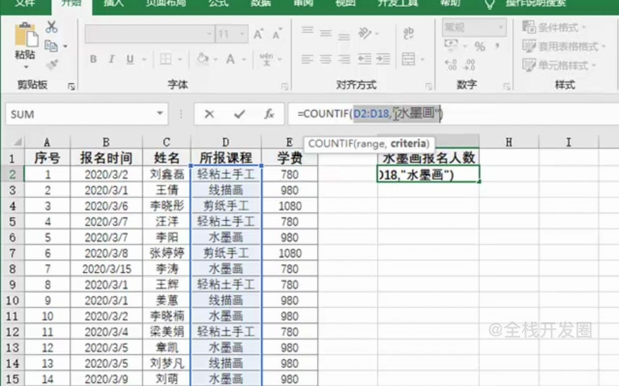Open the 套用表格格式 menu
Viewport: 619px width, 386px height.
coord(564,46)
